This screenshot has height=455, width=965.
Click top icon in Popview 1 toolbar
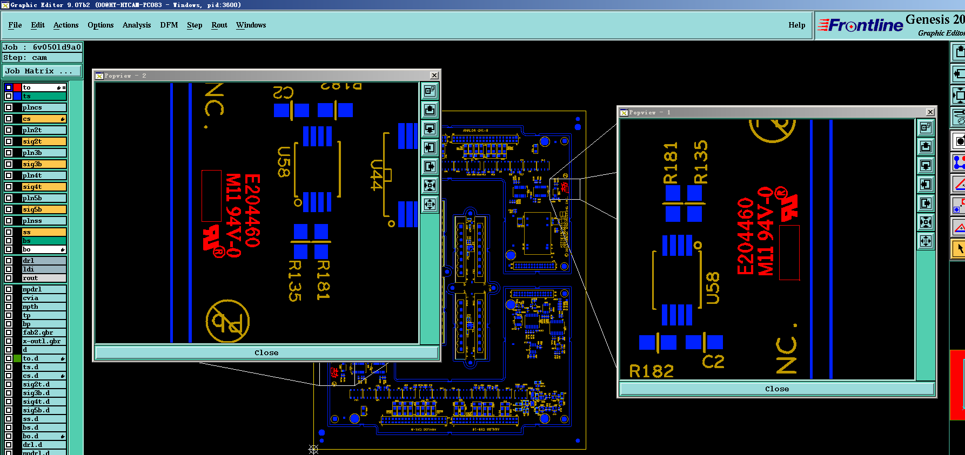click(926, 128)
